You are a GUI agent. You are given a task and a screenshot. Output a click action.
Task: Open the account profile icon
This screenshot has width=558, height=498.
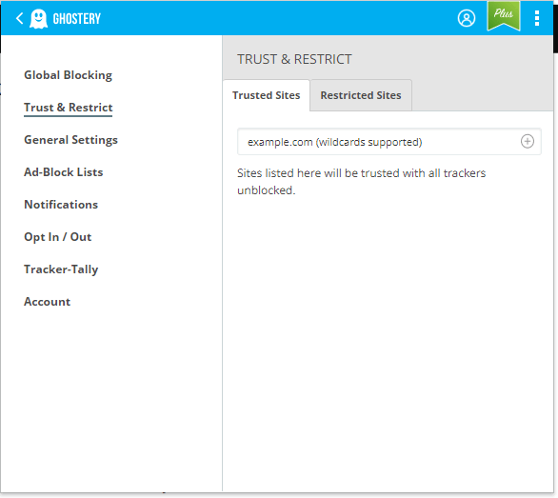point(467,18)
